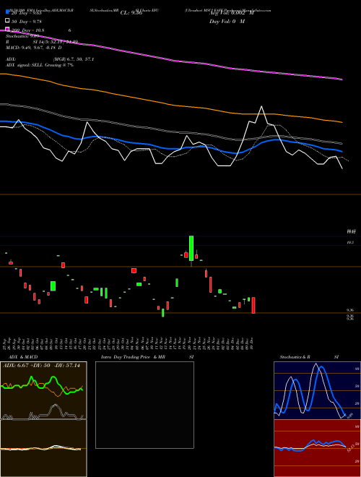Image resolution: width=361 pixels, height=477 pixels.
Task: Click the first date label on the x-axis
Action: point(6,343)
